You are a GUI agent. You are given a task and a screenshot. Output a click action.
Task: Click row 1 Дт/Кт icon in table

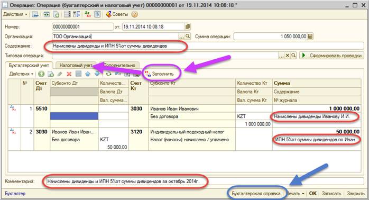point(13,108)
